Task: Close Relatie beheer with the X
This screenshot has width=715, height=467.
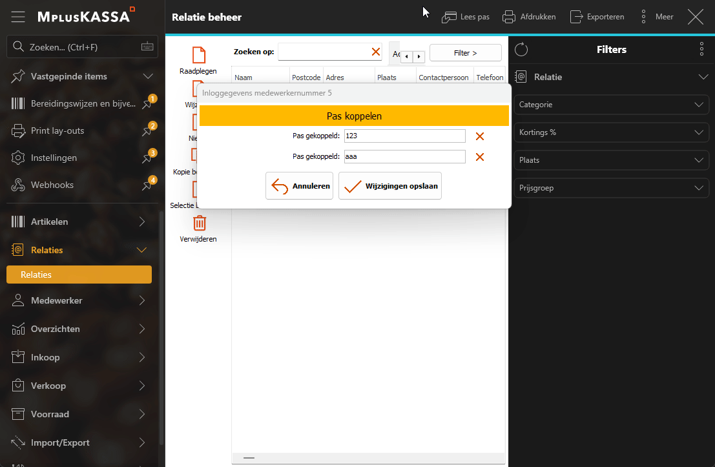Action: 696,17
